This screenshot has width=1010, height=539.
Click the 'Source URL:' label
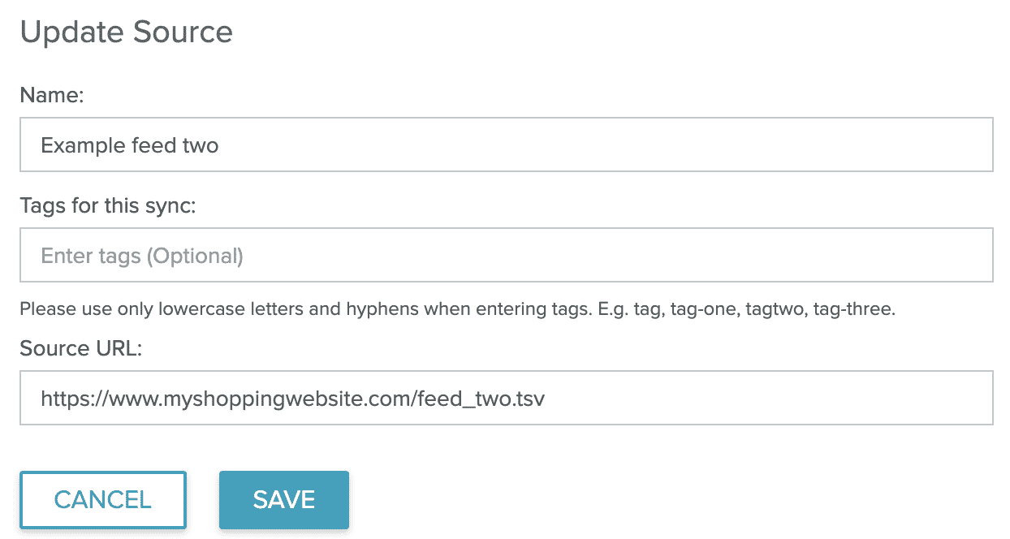click(81, 348)
